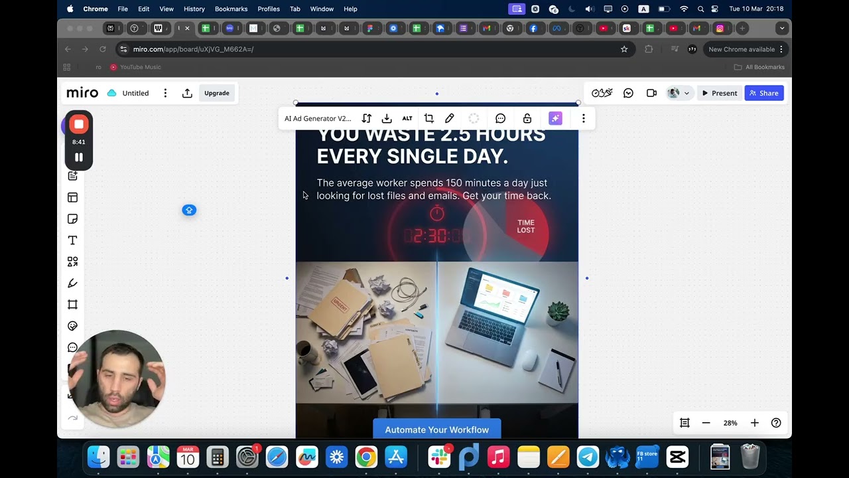849x478 pixels.
Task: Zoom in with the plus button
Action: click(x=754, y=423)
